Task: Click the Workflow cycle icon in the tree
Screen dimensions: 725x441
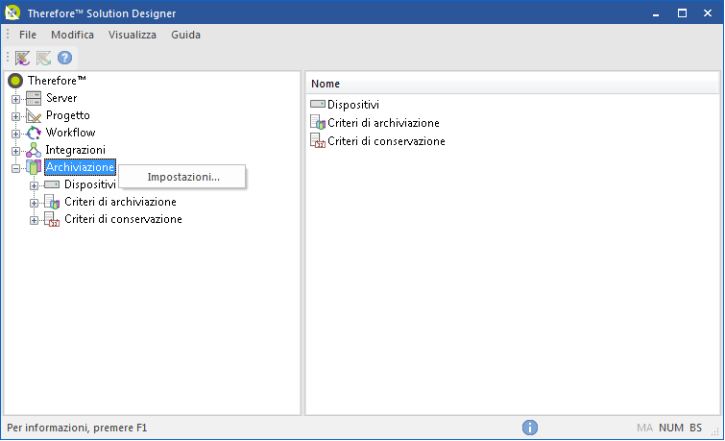Action: (34, 133)
